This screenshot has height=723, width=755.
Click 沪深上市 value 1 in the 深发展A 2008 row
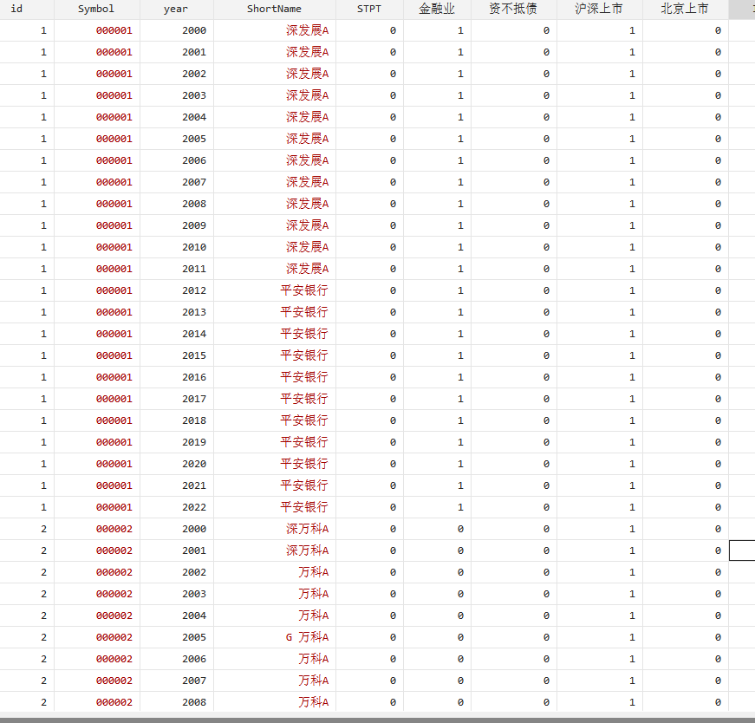tap(632, 204)
